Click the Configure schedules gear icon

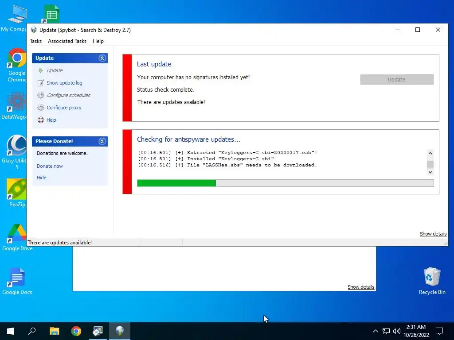[x=41, y=95]
